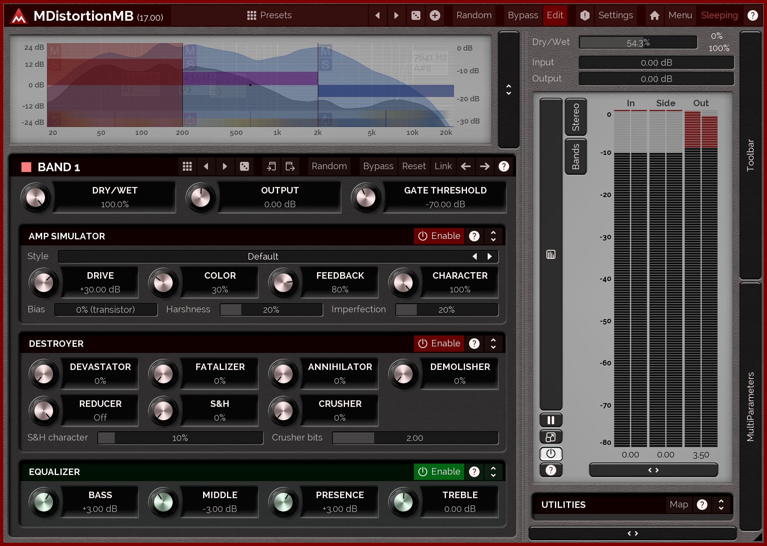Open the Presets menu
This screenshot has height=546, width=767.
(x=270, y=15)
